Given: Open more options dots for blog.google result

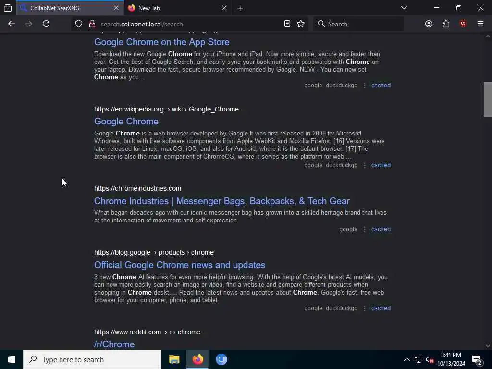Looking at the screenshot, I should pos(364,308).
